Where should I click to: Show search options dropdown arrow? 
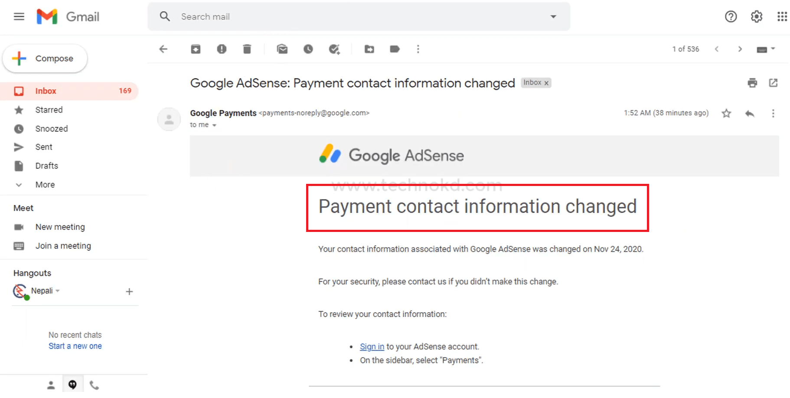point(553,16)
